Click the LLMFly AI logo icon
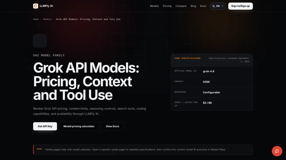Viewport: 286px width, 160px height. point(35,6)
